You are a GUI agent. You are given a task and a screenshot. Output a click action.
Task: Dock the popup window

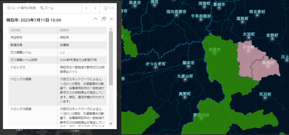click(104, 19)
